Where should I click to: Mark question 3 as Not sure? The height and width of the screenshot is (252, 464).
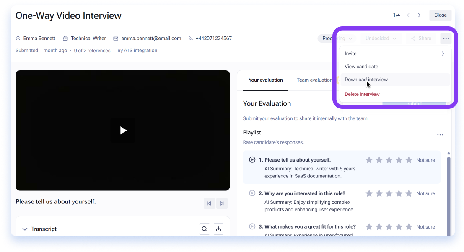pyautogui.click(x=425, y=227)
